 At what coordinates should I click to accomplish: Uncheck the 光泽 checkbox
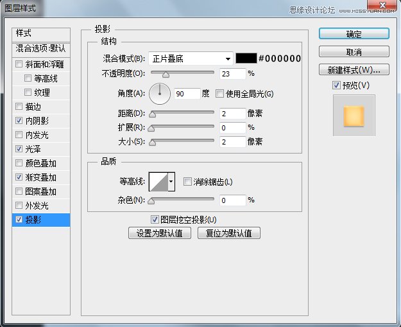pos(19,148)
